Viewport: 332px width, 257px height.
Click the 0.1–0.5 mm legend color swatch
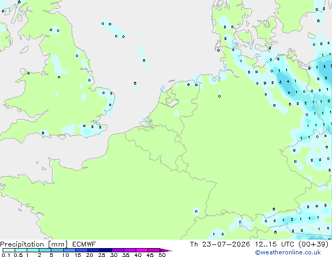(x=9, y=250)
